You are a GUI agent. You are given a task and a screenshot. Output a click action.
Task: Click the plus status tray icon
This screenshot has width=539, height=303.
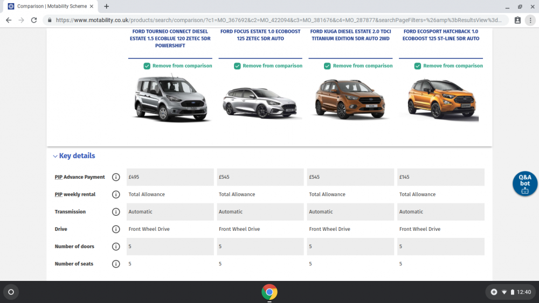tap(494, 292)
